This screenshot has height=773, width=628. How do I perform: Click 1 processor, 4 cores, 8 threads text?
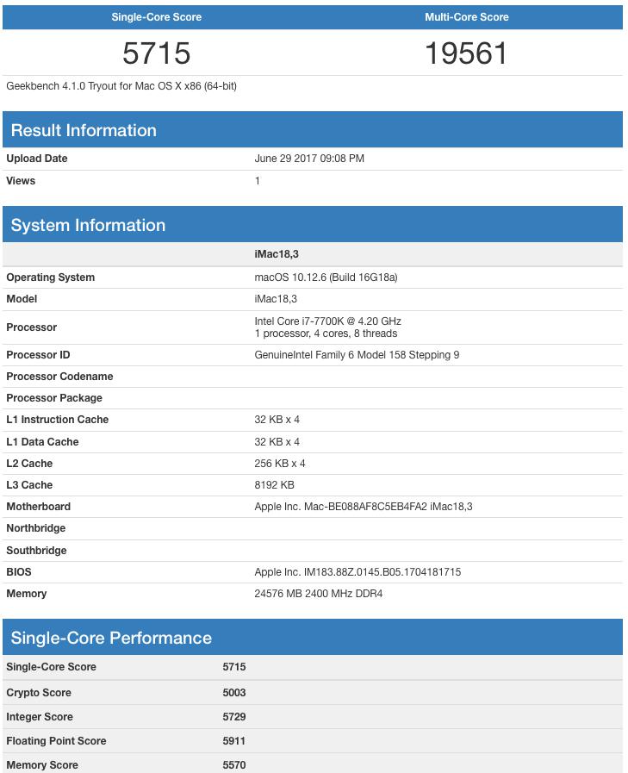[x=326, y=334]
